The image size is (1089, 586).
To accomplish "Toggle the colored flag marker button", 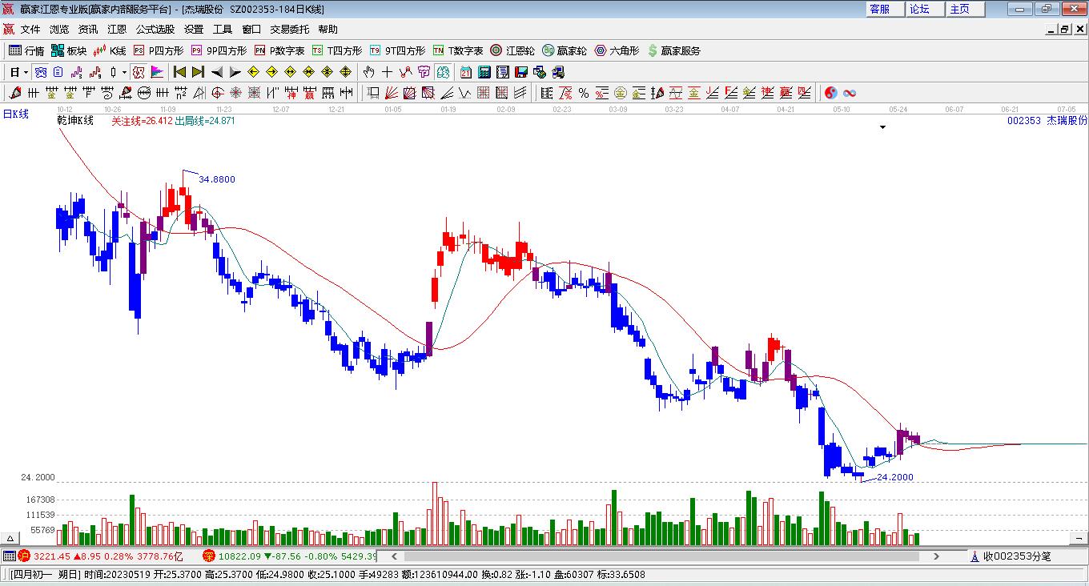I will 157,72.
